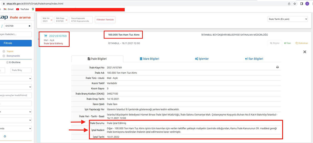Remove the İKN Sayı 610769 filter chip
The width and height of the screenshot is (313, 143).
[66, 20]
